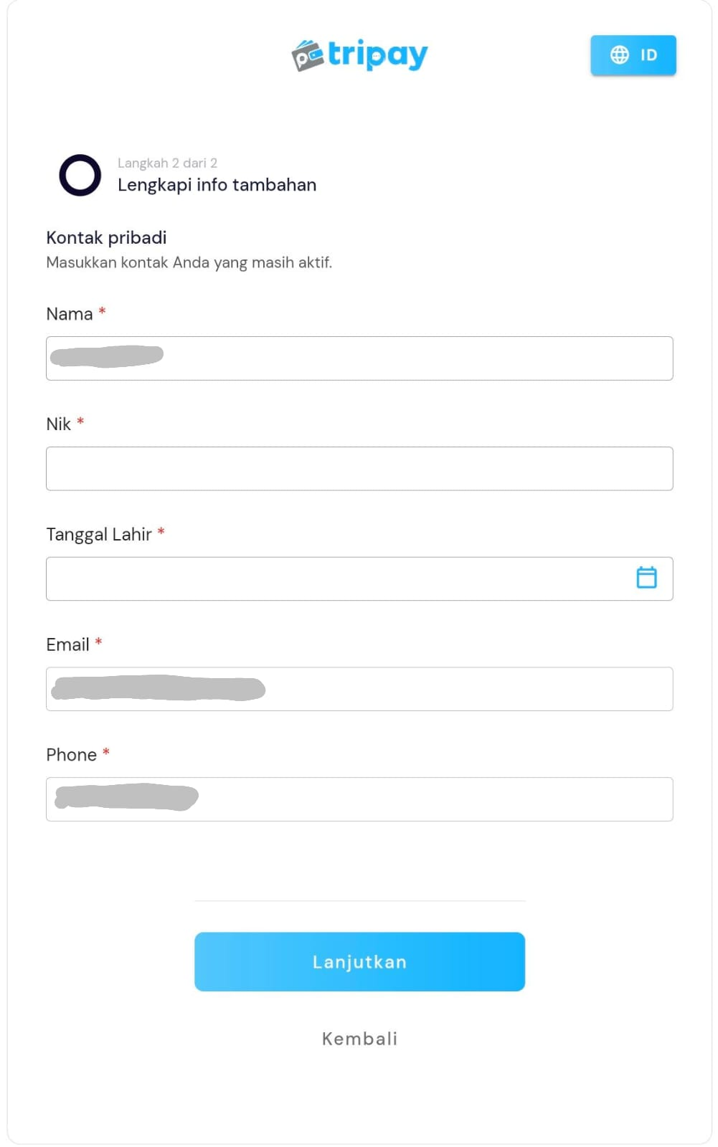Click the "Lengkapi info tambahan" step title
This screenshot has height=1147, width=718.
point(217,185)
